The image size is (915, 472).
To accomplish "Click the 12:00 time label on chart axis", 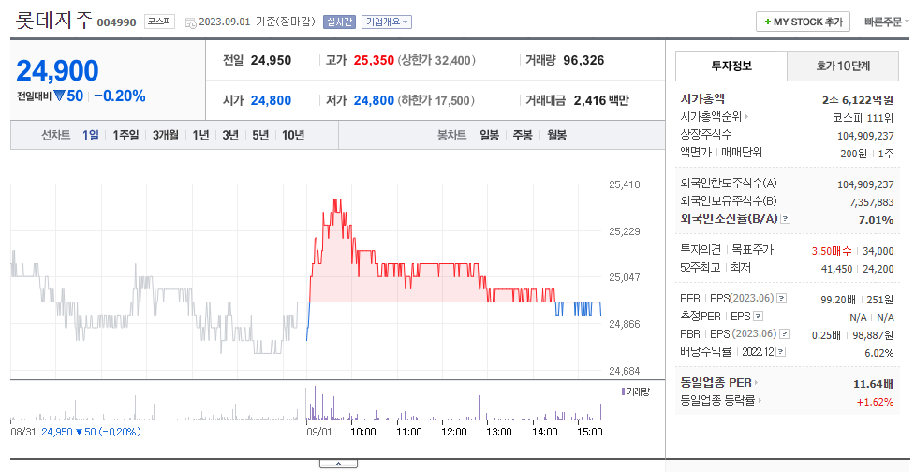I will pos(453,432).
